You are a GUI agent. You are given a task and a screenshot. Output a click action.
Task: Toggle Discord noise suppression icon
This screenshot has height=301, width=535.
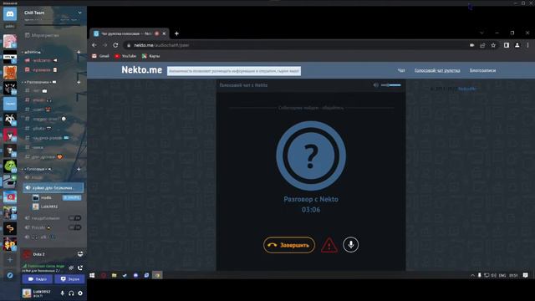[71, 268]
